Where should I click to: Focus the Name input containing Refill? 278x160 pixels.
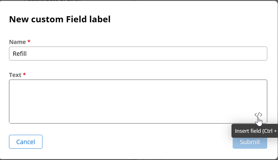click(x=138, y=54)
